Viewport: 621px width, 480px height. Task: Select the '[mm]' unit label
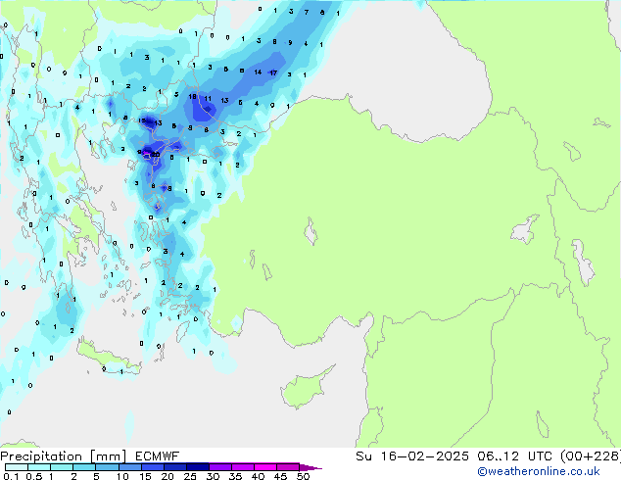tap(108, 456)
